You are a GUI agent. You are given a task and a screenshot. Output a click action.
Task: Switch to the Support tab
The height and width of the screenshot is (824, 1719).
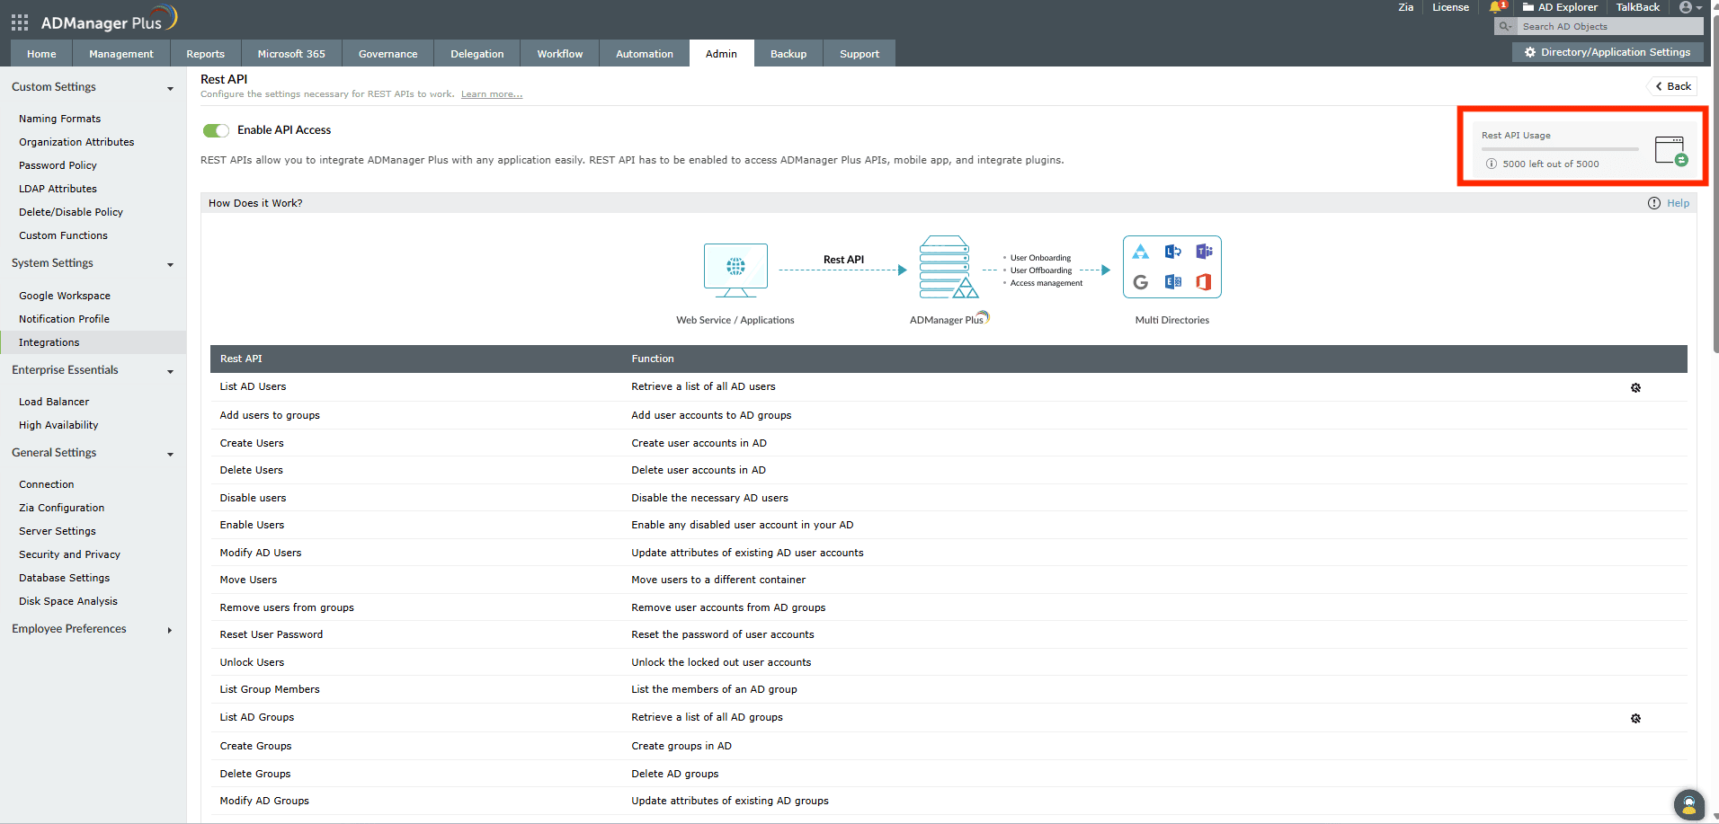coord(859,54)
